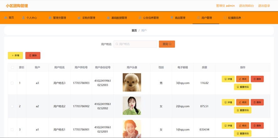Click 重置密码 for user a2
This screenshot has width=278, height=138.
coord(243,110)
